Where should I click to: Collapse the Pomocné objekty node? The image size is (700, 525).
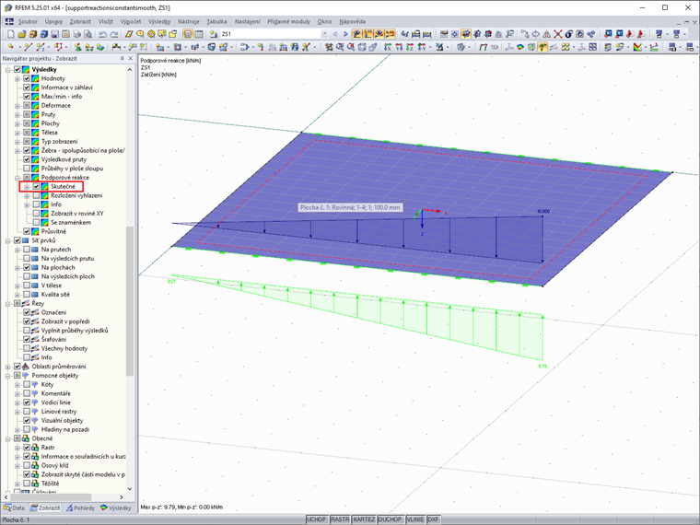[x=8, y=376]
